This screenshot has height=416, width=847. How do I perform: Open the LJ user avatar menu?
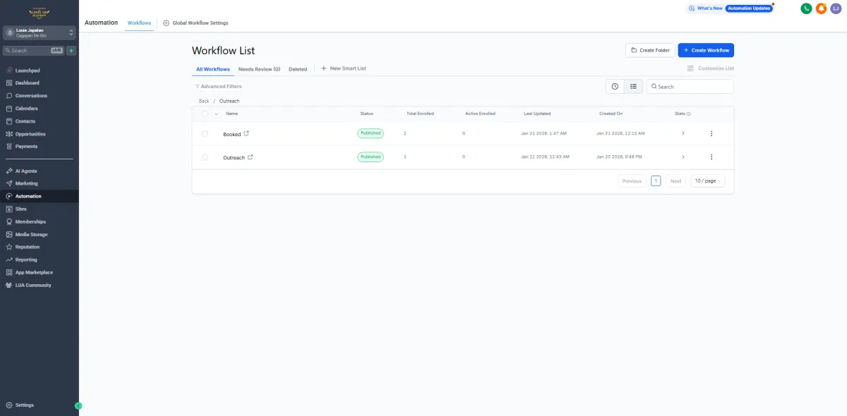[x=836, y=8]
